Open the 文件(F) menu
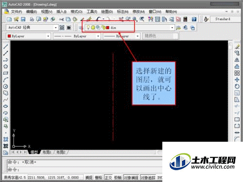This screenshot has height=182, width=243. 17,12
